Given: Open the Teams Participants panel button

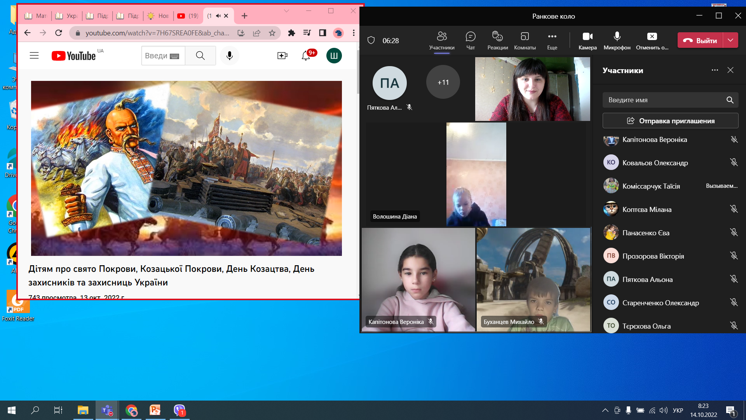Looking at the screenshot, I should [x=442, y=40].
